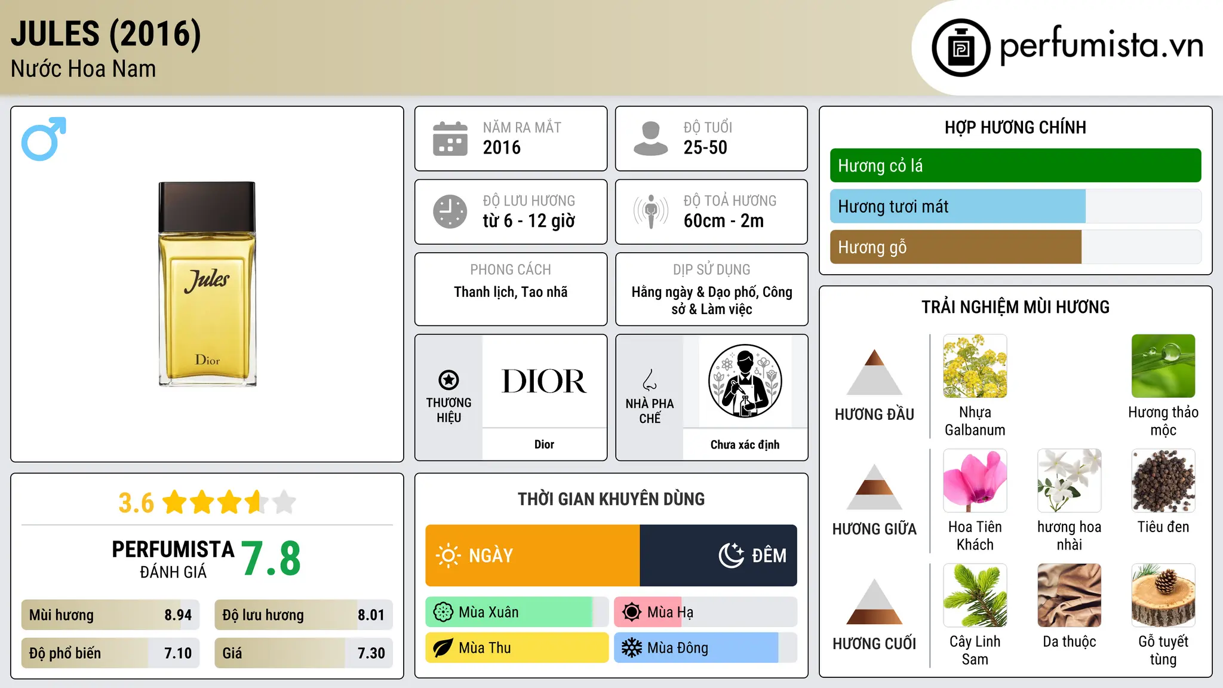Viewport: 1223px width, 688px height.
Task: Click the pyramid icon above Hương Đầu
Action: point(874,371)
